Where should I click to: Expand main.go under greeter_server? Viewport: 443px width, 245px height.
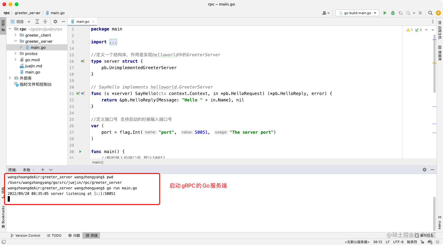coord(21,47)
